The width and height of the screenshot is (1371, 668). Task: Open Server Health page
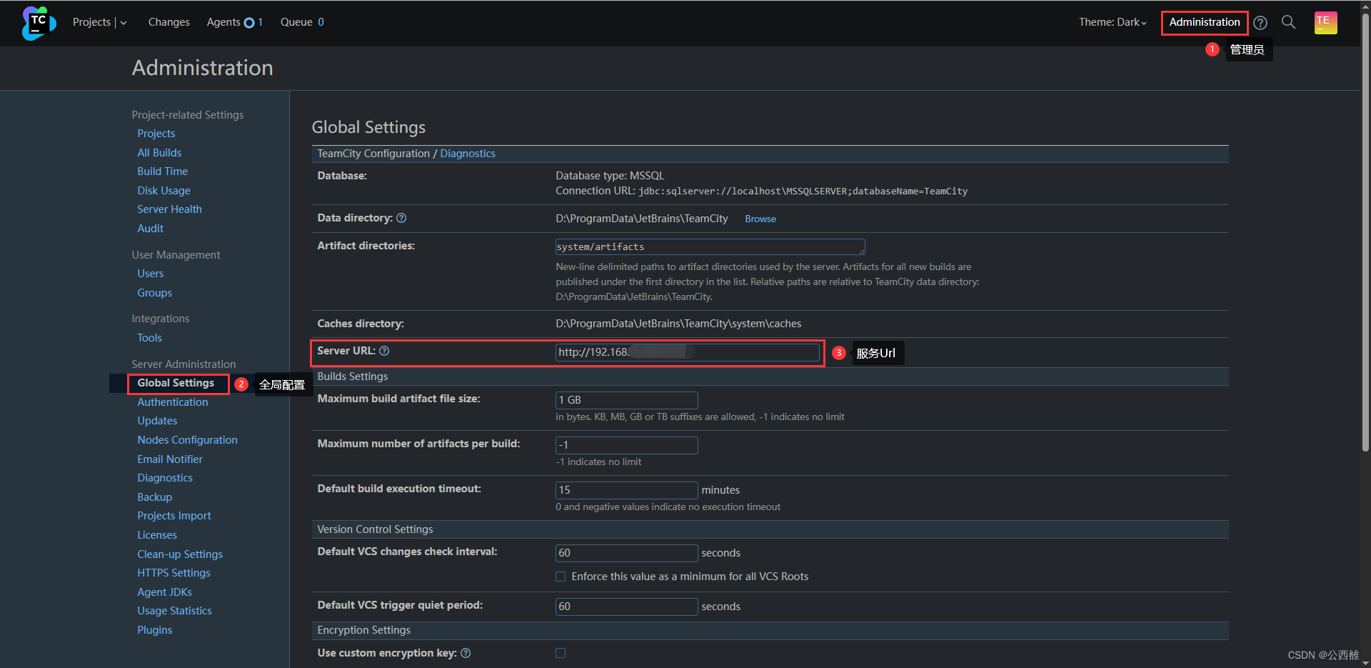[x=169, y=209]
